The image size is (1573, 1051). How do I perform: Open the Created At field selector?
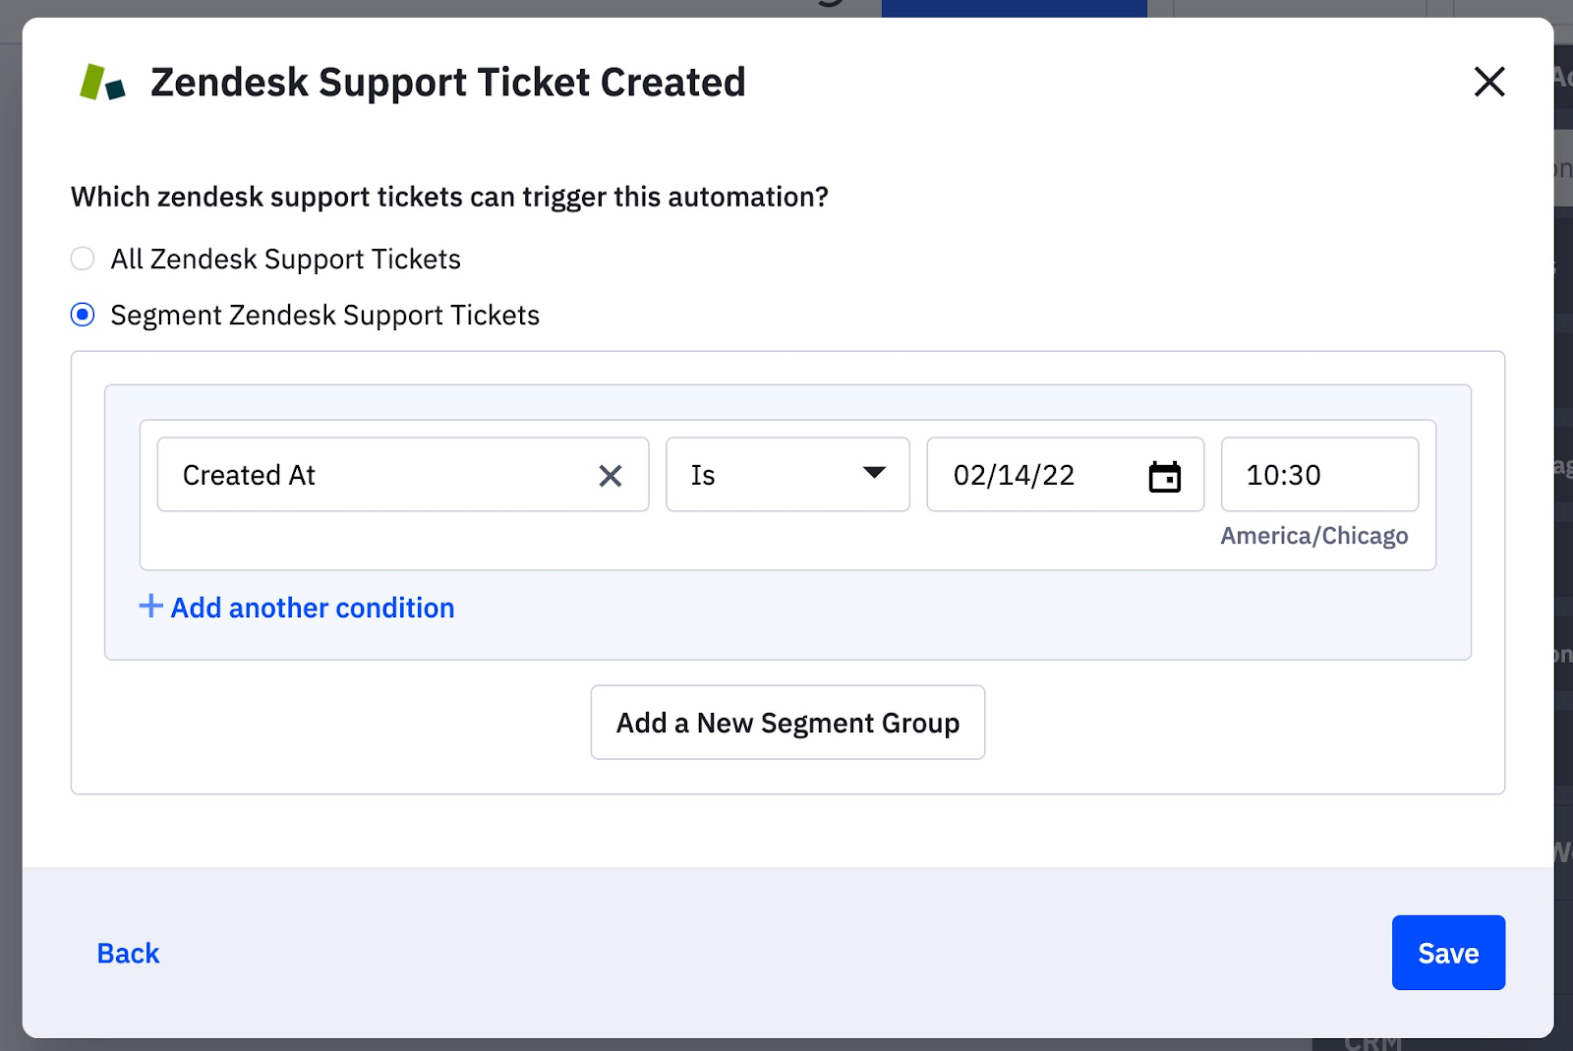coord(374,475)
